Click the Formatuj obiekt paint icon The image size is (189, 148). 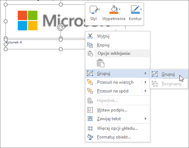tap(90, 137)
